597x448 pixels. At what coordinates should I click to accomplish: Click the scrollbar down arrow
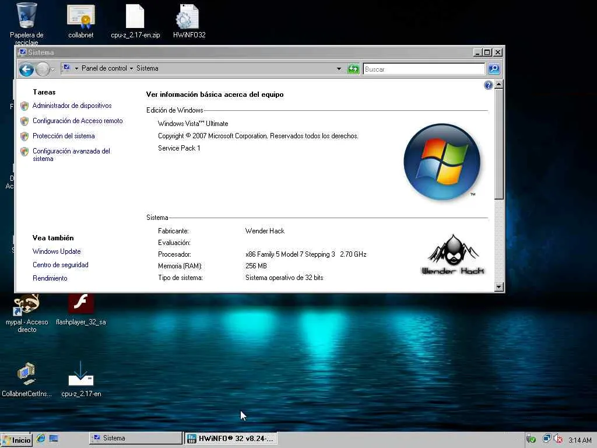click(x=499, y=287)
